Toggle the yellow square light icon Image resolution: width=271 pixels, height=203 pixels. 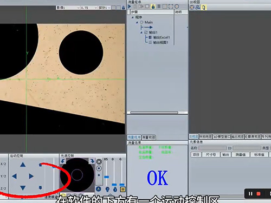pos(123,189)
